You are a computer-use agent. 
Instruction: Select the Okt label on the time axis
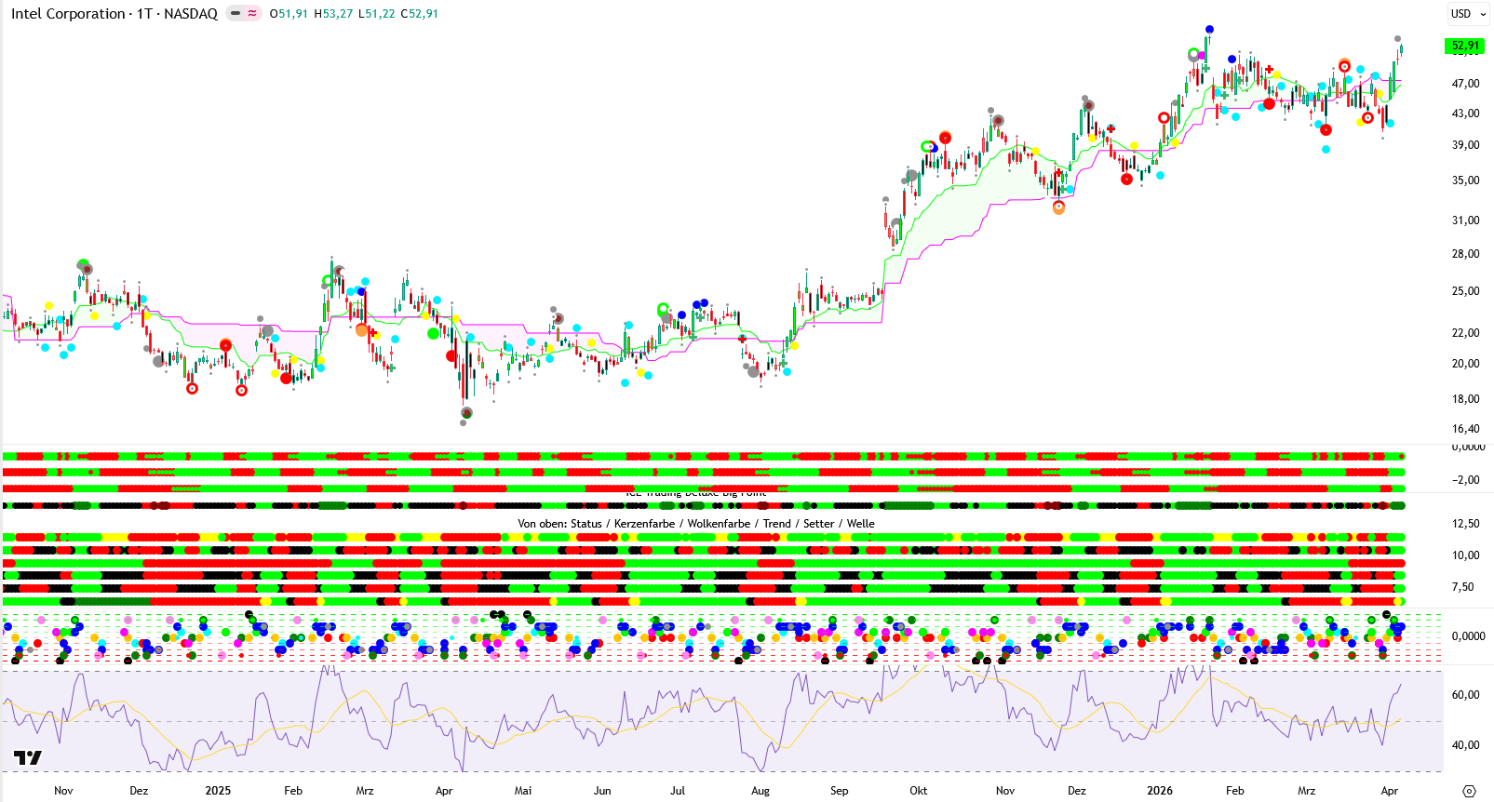click(x=918, y=791)
